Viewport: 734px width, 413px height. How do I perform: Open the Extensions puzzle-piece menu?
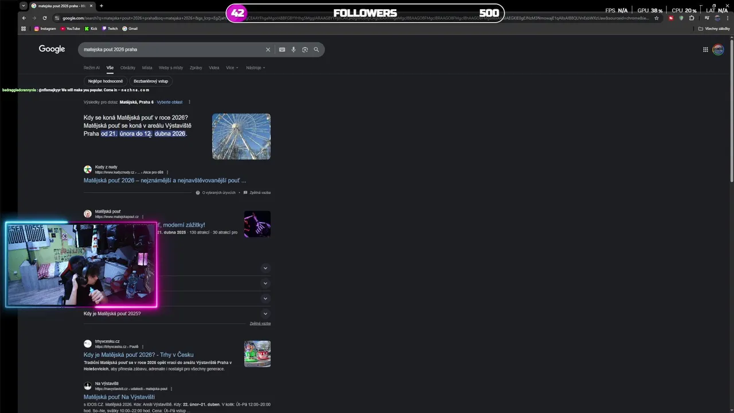click(x=692, y=18)
